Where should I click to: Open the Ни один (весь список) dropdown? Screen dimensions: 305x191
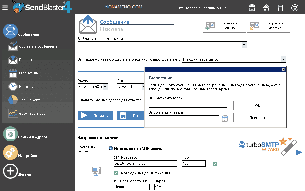click(x=283, y=59)
